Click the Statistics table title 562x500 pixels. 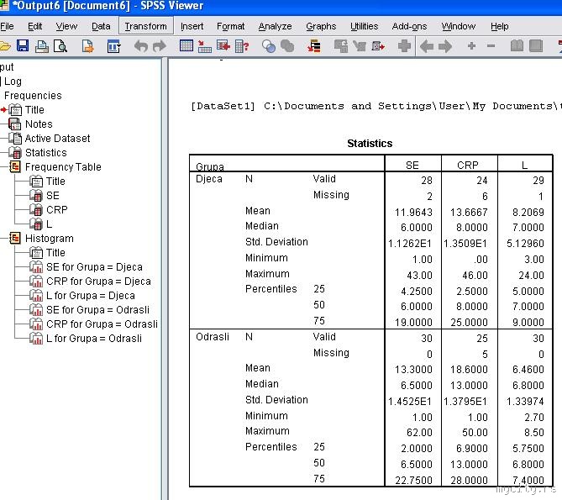(370, 144)
